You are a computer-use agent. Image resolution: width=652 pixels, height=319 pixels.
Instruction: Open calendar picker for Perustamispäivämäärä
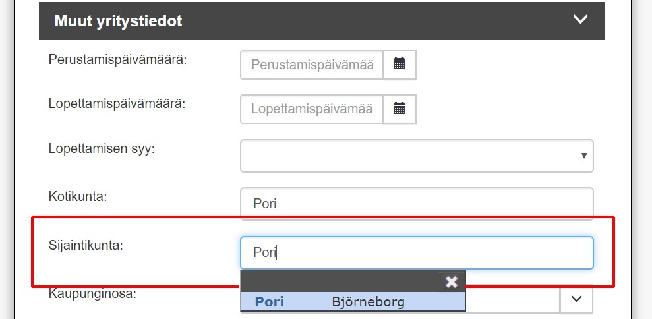tap(400, 65)
